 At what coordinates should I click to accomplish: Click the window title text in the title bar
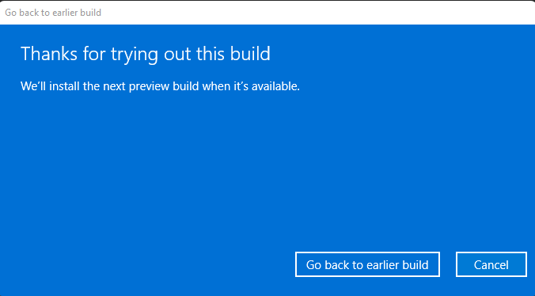pos(53,13)
